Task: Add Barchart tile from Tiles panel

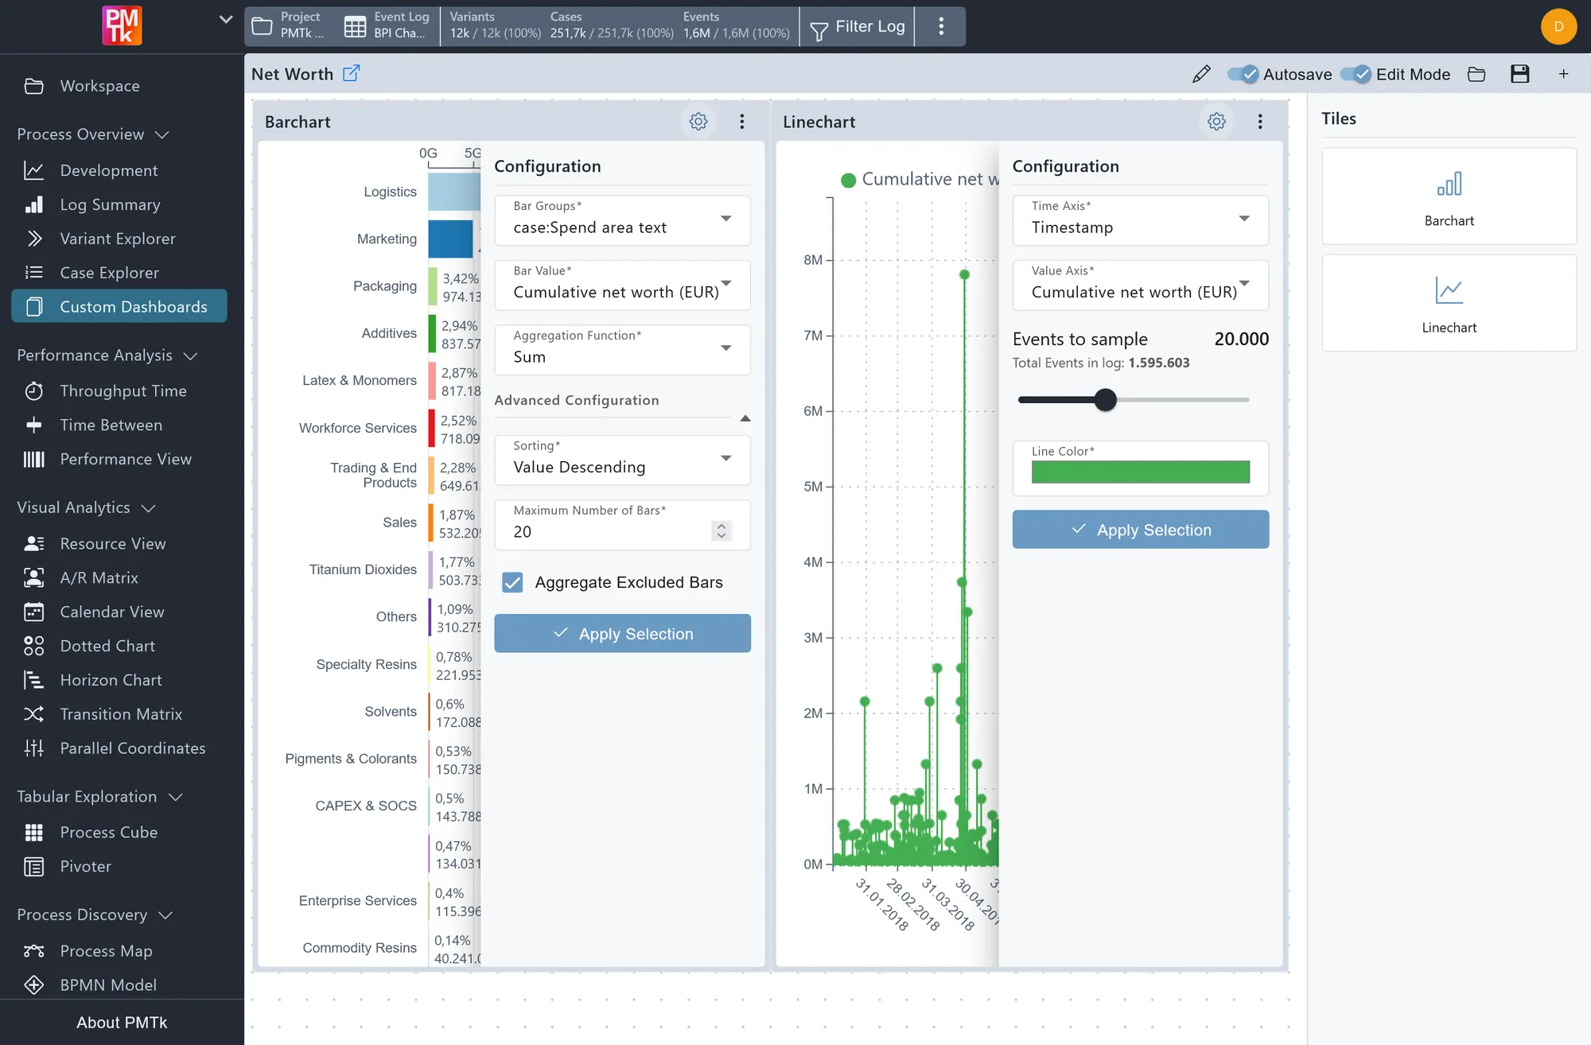Action: pyautogui.click(x=1449, y=196)
